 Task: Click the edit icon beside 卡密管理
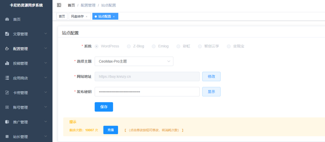pyautogui.click(x=7, y=93)
